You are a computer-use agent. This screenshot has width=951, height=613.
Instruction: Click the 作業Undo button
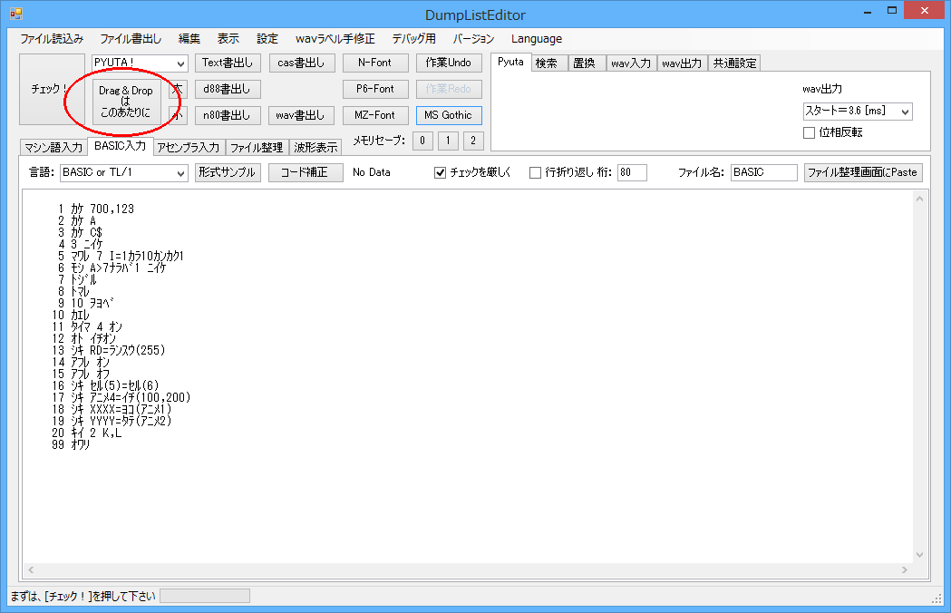click(449, 63)
